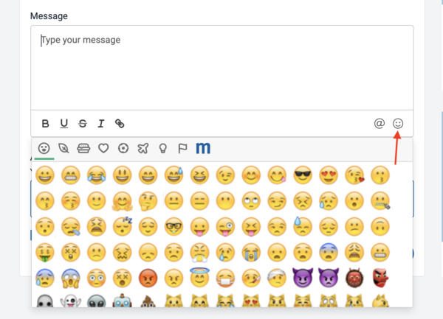Screen dimensions: 443x319
Task: Enable italic formatting
Action: 101,124
